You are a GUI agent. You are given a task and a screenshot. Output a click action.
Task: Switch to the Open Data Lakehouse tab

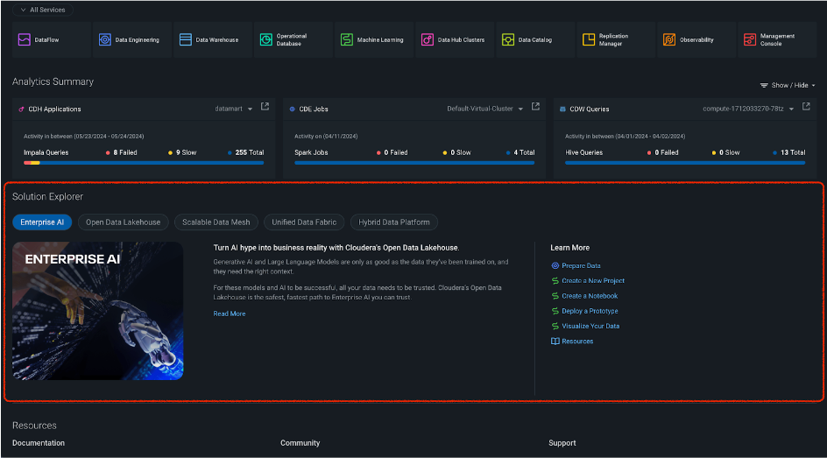[123, 222]
